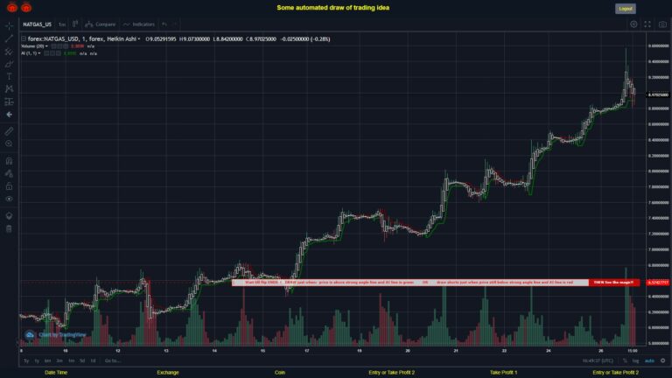Viewport: 672px width, 378px height.
Task: Collapse the chart legend toggle box
Action: point(24,38)
